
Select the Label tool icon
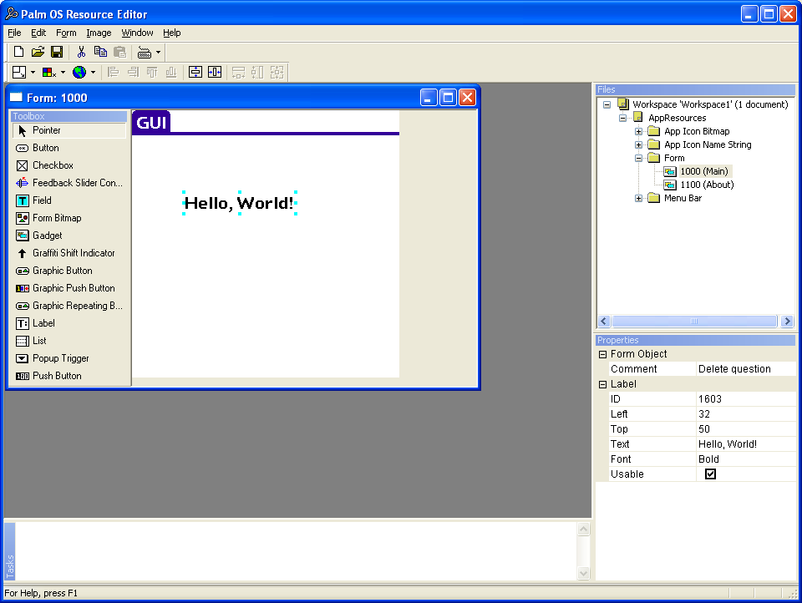click(22, 323)
